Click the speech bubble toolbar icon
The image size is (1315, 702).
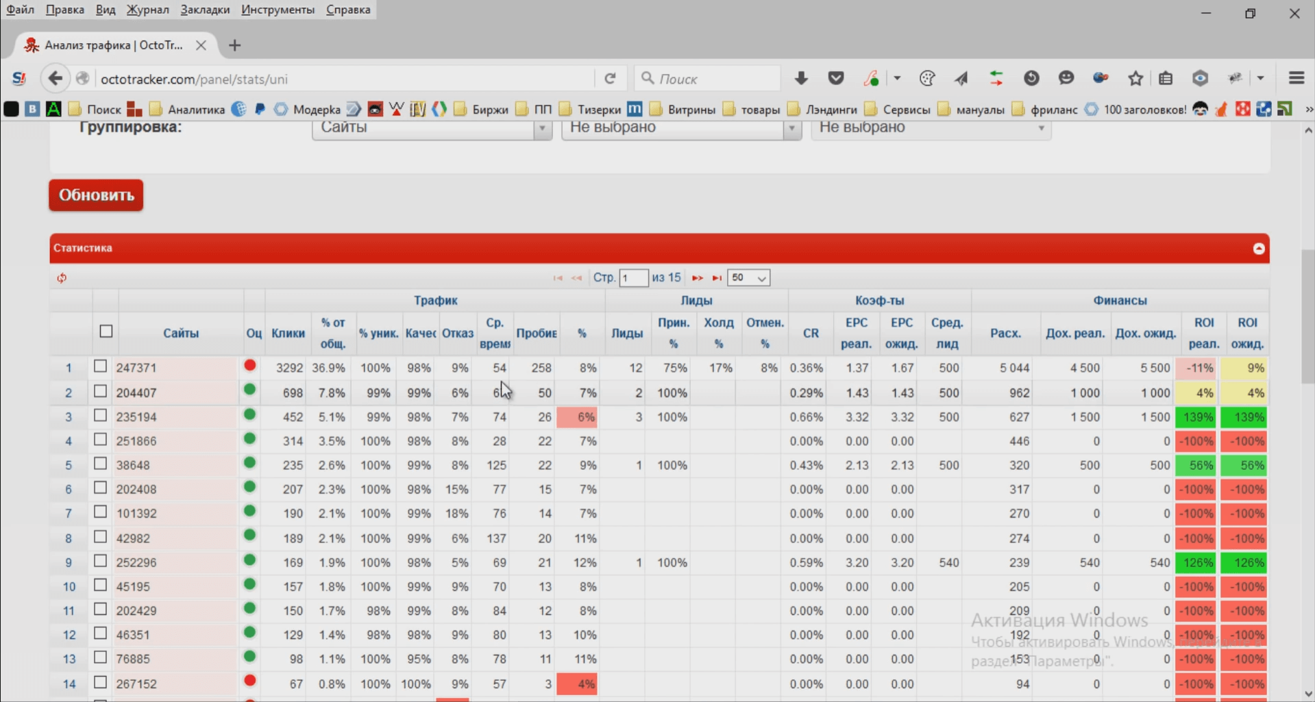click(1066, 78)
